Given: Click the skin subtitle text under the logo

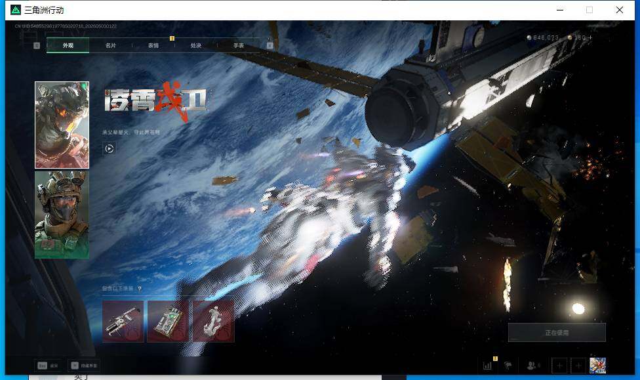Looking at the screenshot, I should pos(131,133).
